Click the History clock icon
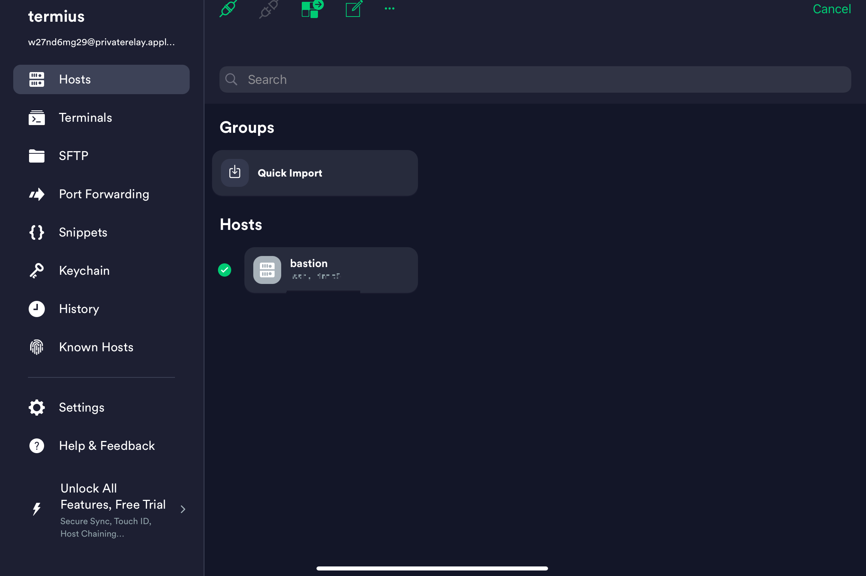 point(37,309)
